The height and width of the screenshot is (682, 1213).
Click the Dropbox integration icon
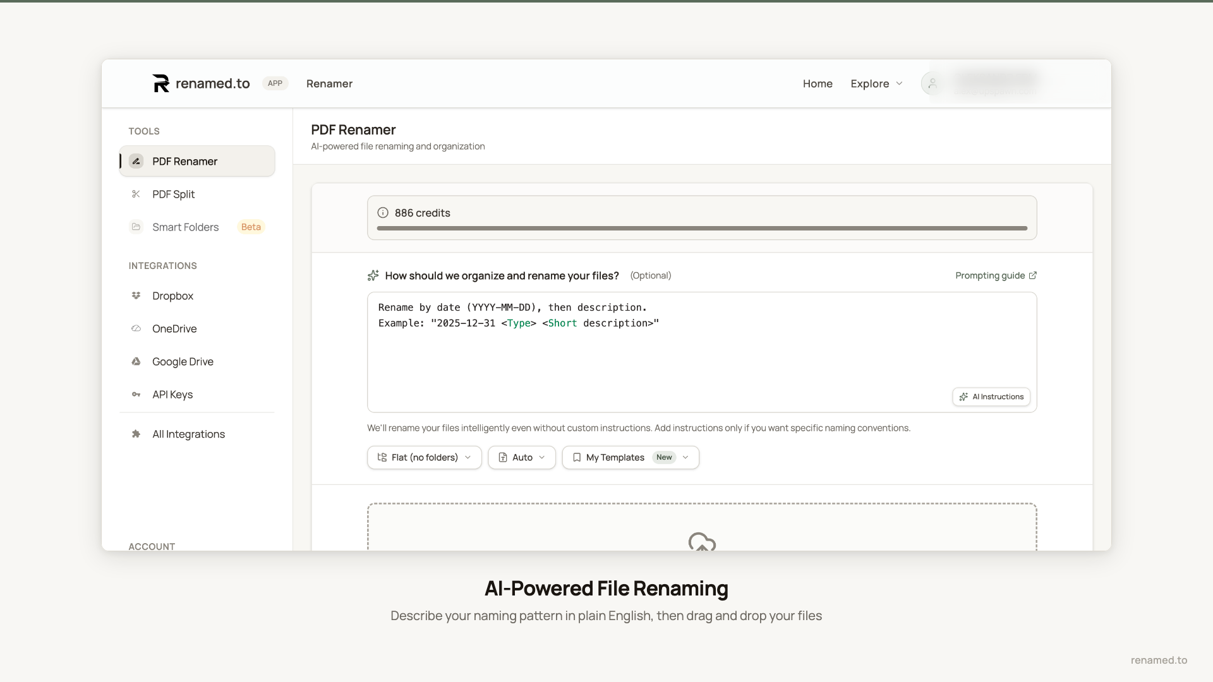click(136, 296)
